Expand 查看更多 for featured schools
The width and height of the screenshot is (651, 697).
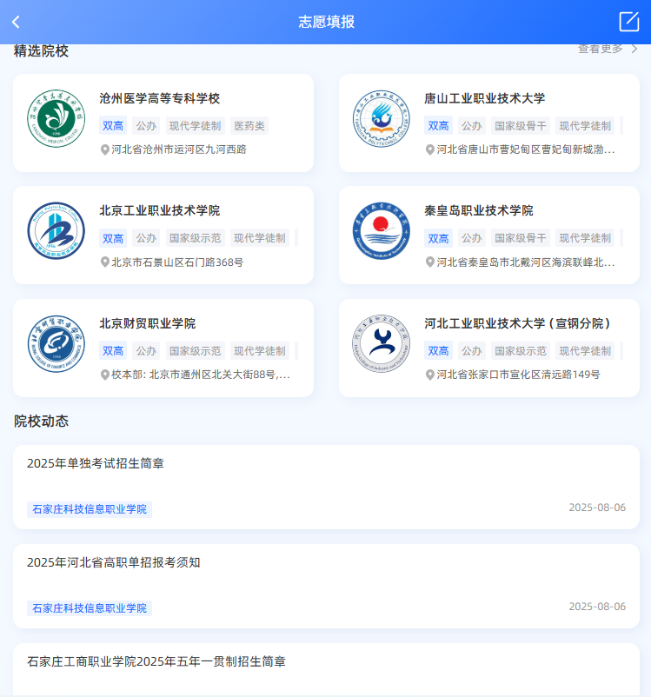(x=608, y=49)
